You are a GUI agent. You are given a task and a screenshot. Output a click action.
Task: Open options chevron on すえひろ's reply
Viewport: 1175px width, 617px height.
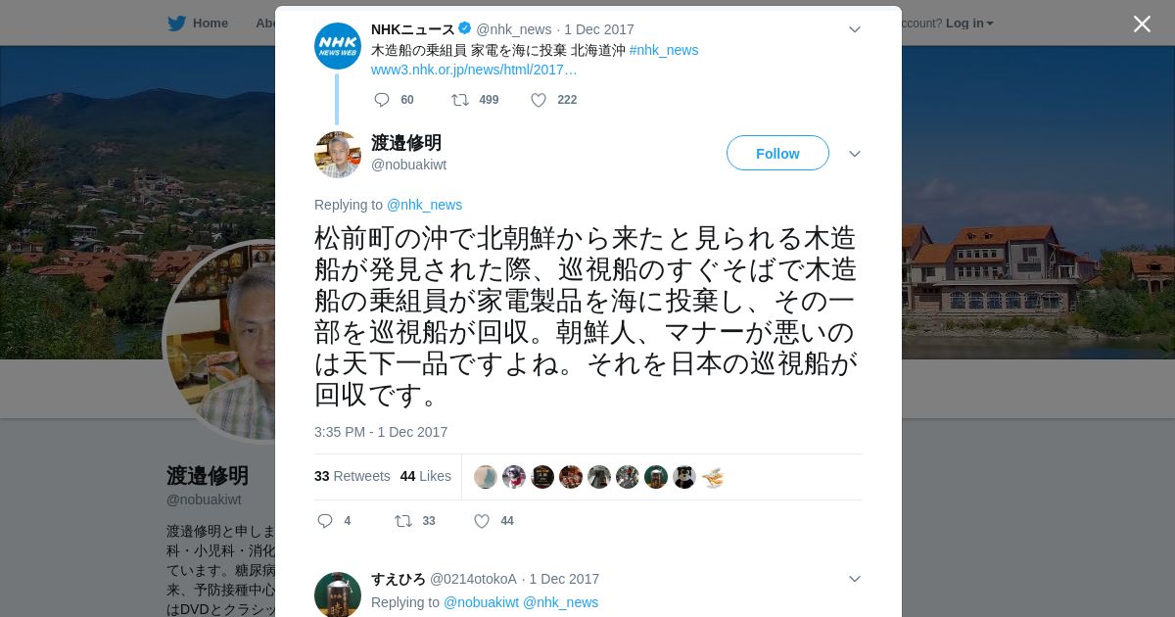(854, 579)
